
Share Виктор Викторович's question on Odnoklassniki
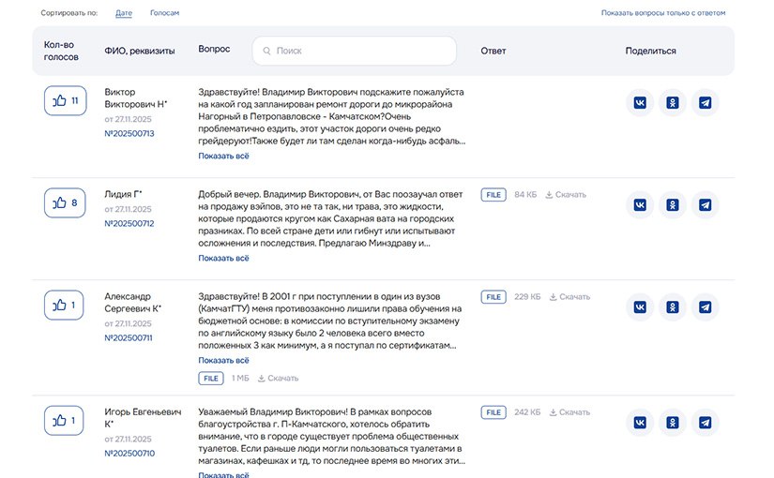[673, 102]
